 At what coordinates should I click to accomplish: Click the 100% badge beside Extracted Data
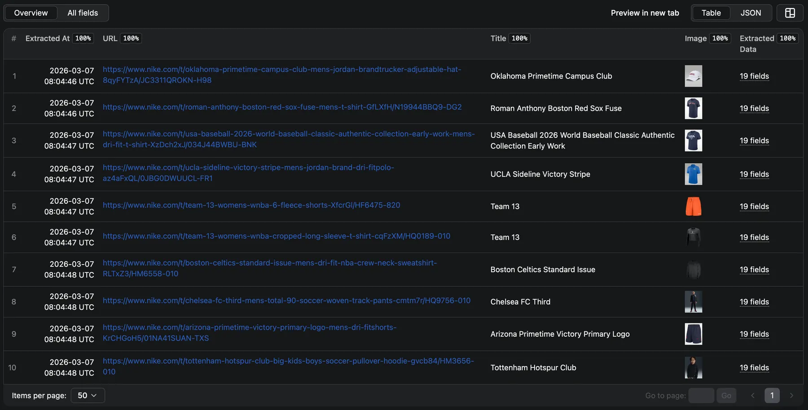point(788,38)
